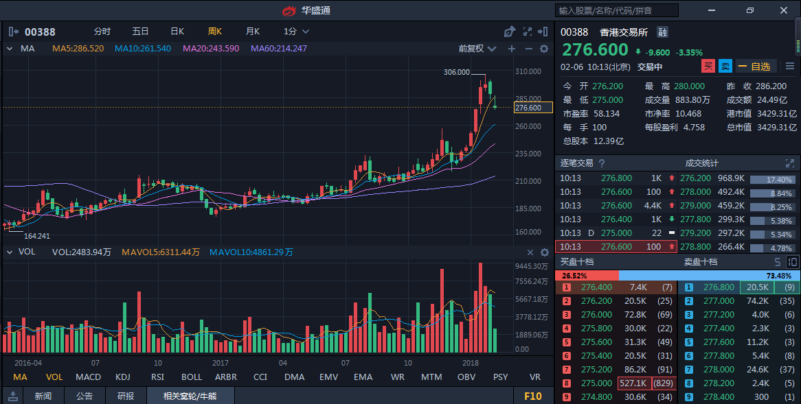This screenshot has width=801, height=404.
Task: Open the 1分 minute interval dropdown
Action: pyautogui.click(x=296, y=32)
